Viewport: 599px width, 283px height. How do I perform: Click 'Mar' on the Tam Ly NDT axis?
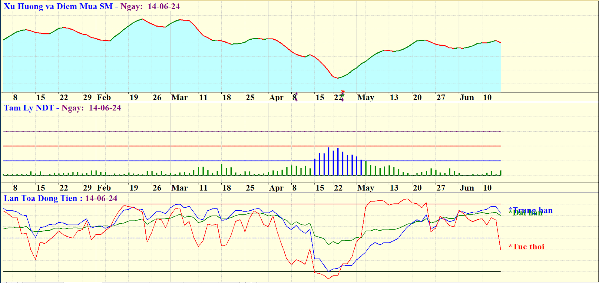tap(180, 188)
